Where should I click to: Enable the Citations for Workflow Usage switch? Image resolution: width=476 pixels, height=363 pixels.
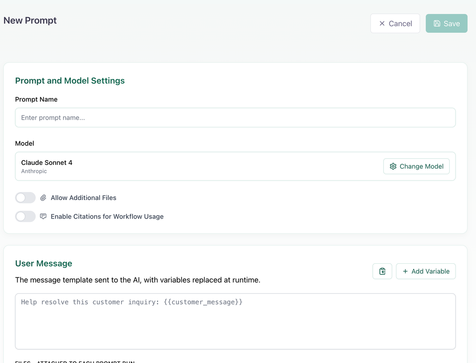coord(25,216)
